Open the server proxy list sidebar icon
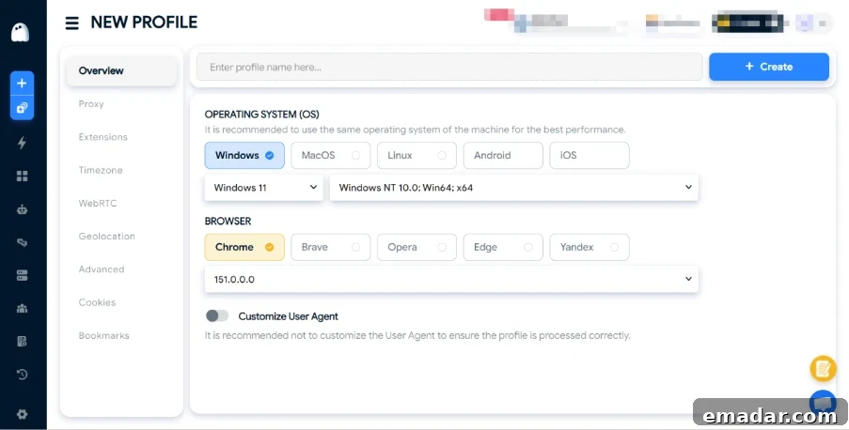The width and height of the screenshot is (849, 430). point(22,275)
